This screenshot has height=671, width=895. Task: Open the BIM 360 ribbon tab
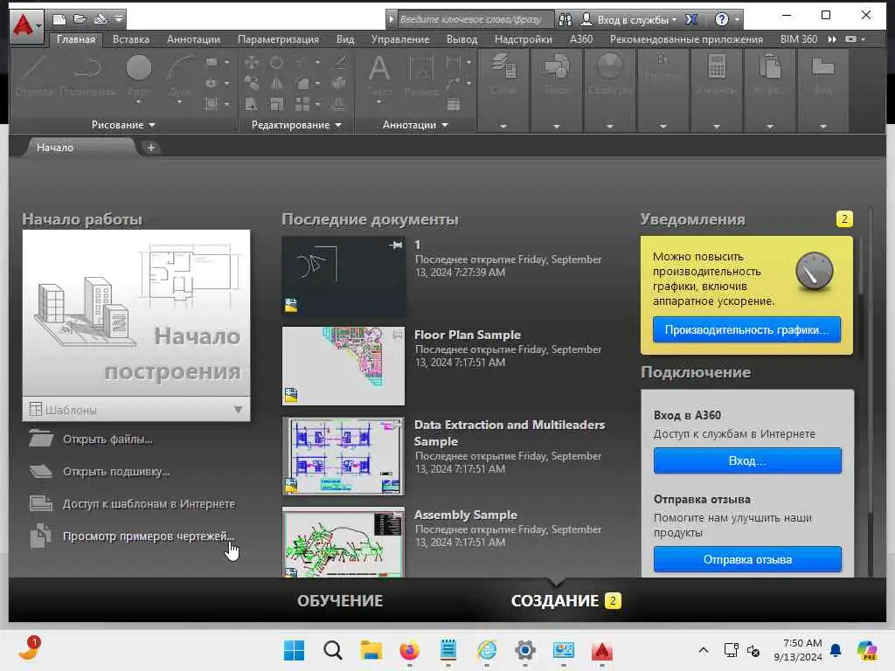tap(799, 39)
